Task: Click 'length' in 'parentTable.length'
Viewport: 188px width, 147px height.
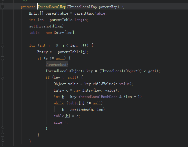Action: point(81,20)
